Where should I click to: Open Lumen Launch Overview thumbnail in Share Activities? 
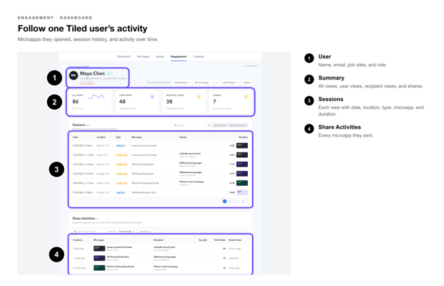99,249
